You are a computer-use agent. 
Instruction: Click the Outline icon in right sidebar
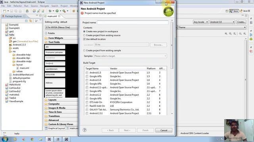pyautogui.click(x=251, y=35)
